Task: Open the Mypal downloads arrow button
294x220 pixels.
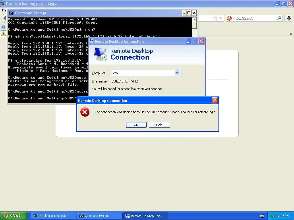Action: (289, 18)
